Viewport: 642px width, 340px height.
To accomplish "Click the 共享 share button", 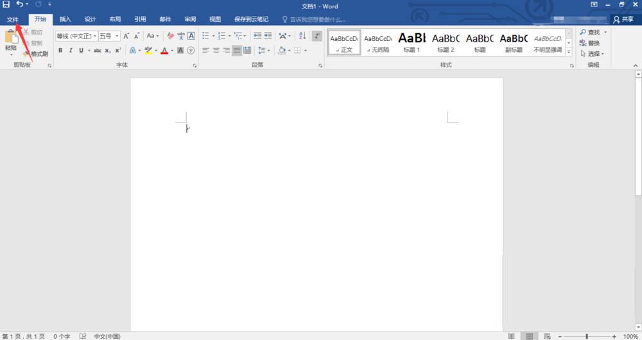I will click(623, 19).
